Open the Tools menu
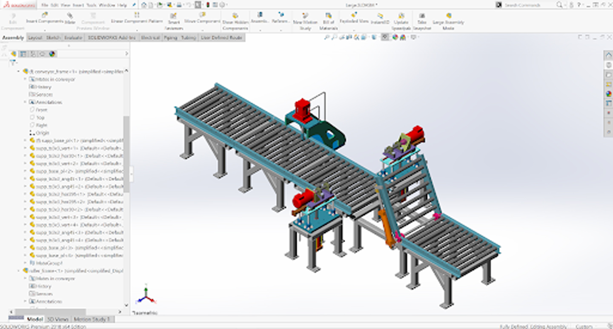This screenshot has width=613, height=329. coord(91,5)
